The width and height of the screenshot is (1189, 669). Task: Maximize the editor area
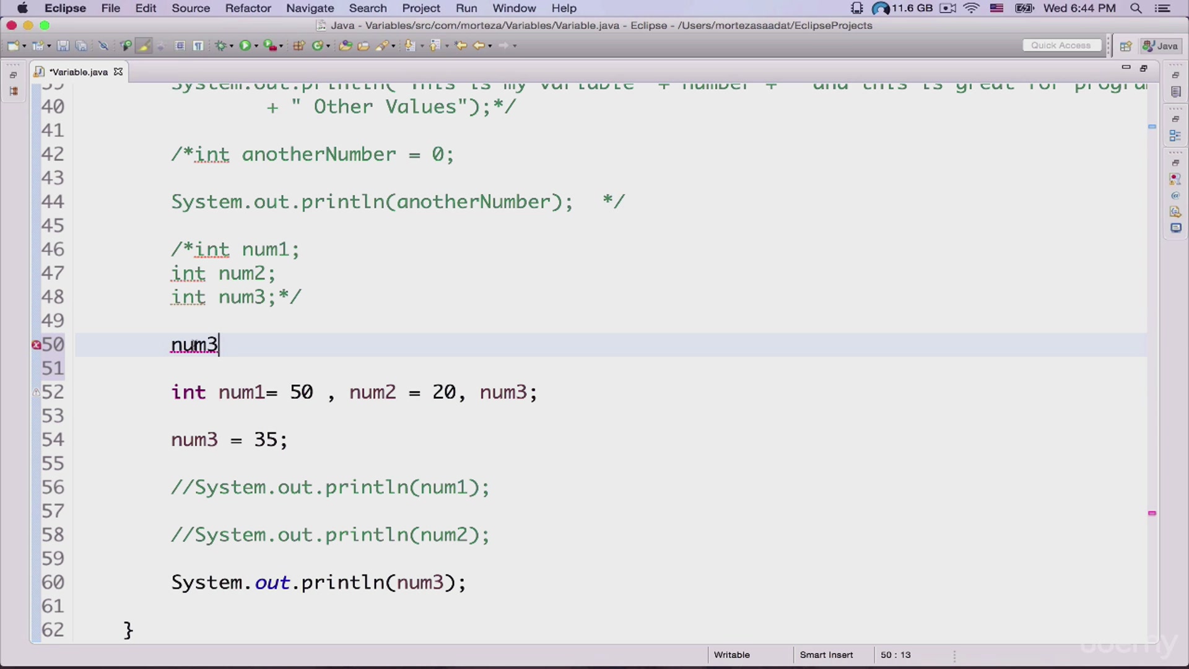(1144, 68)
